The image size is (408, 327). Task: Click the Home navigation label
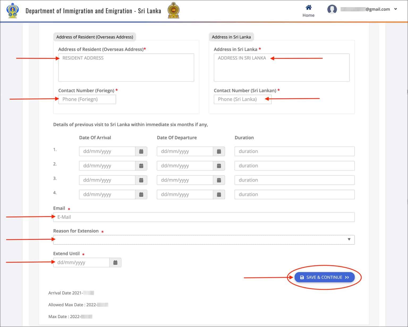pos(308,15)
